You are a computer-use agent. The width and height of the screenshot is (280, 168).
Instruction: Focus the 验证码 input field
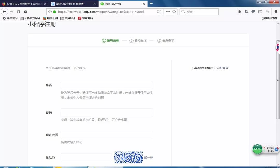[86, 157]
